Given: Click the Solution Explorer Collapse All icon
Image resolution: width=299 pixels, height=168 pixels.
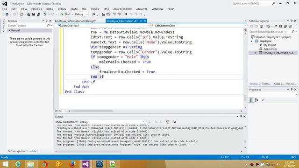Looking at the screenshot, I should click(285, 27).
